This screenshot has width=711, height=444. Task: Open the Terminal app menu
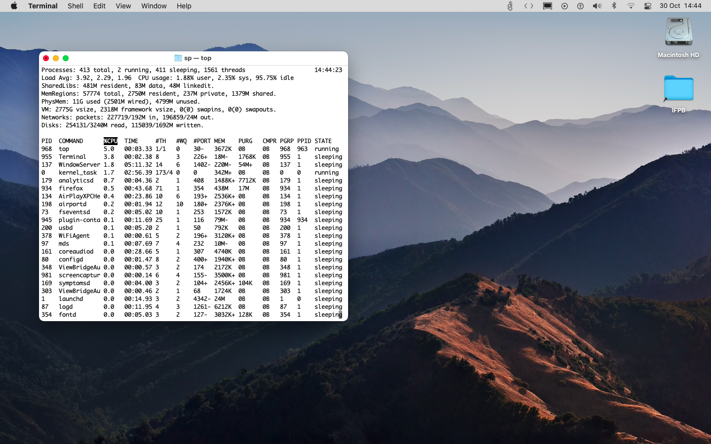tap(43, 6)
